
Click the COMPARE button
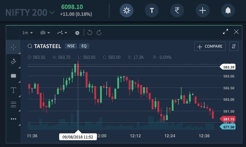click(x=210, y=46)
